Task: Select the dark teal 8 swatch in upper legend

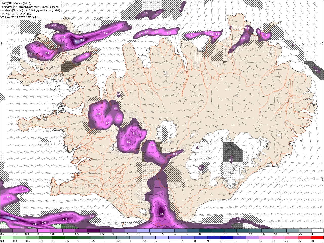Action: coord(206,231)
